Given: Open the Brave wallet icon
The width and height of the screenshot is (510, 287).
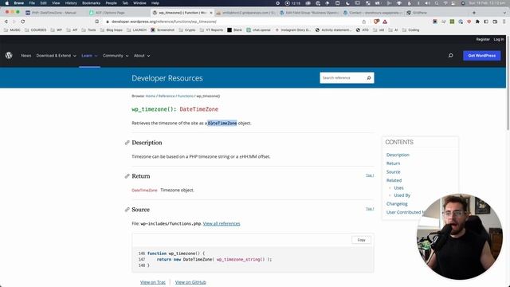Looking at the screenshot, I should point(495,22).
